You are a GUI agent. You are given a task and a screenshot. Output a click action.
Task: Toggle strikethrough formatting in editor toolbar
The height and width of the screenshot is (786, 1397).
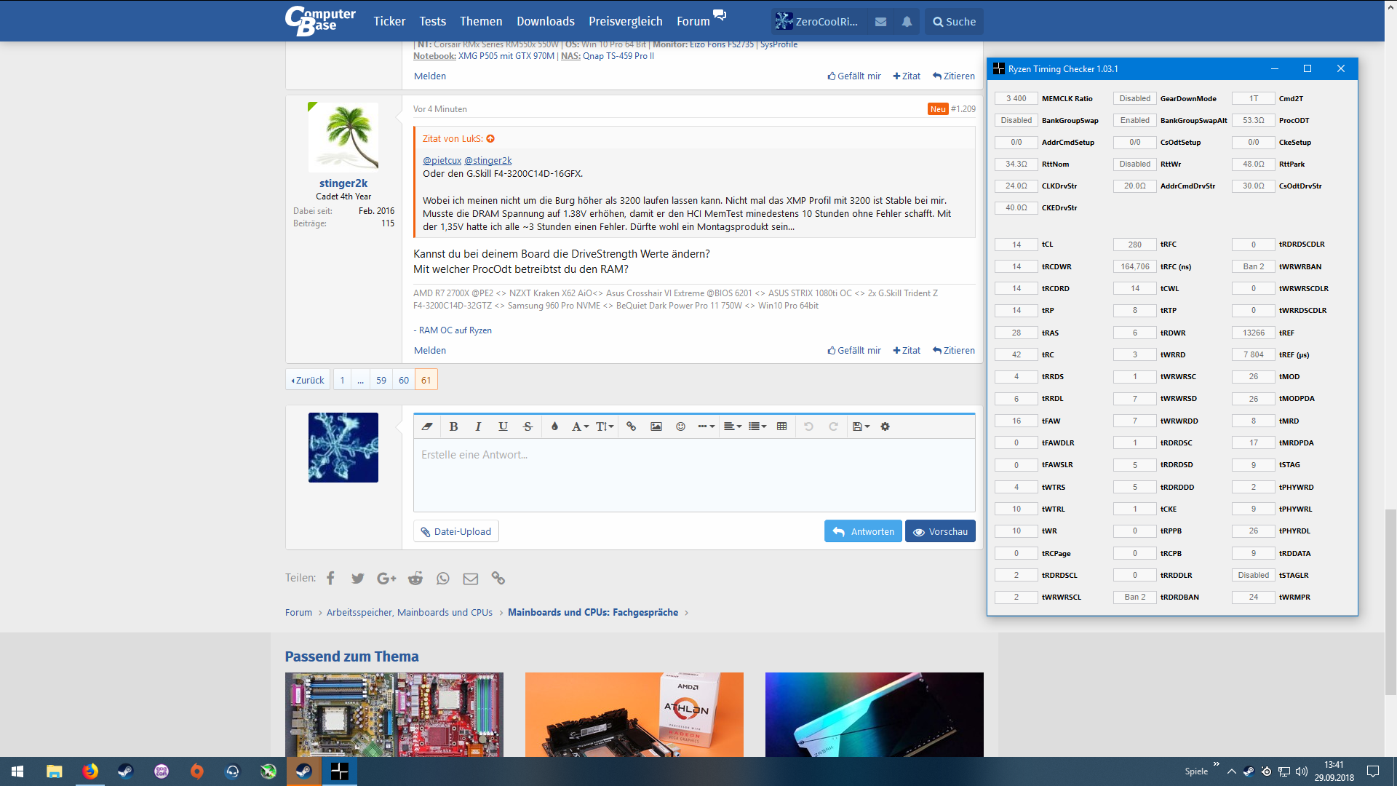(528, 426)
